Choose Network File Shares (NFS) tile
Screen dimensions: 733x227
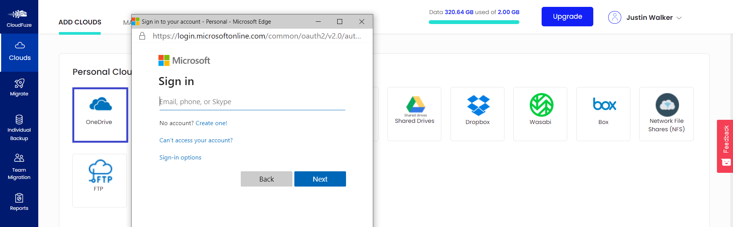point(666,114)
